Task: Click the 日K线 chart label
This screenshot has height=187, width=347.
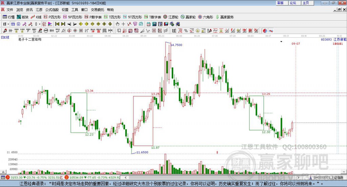Action: pos(5,37)
